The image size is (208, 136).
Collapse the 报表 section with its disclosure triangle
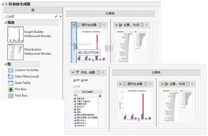point(6,23)
